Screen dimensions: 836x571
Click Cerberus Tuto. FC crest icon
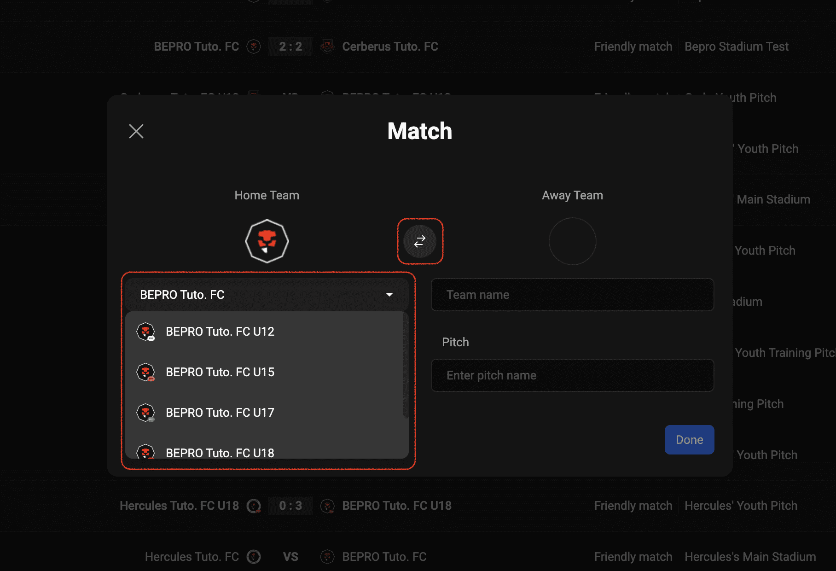tap(327, 47)
